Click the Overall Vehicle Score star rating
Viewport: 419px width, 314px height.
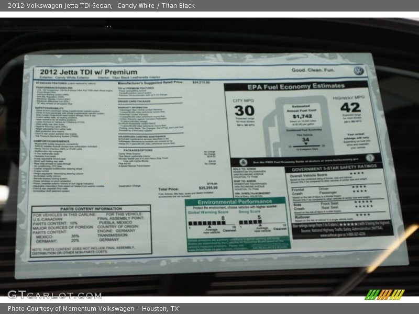coord(357,173)
